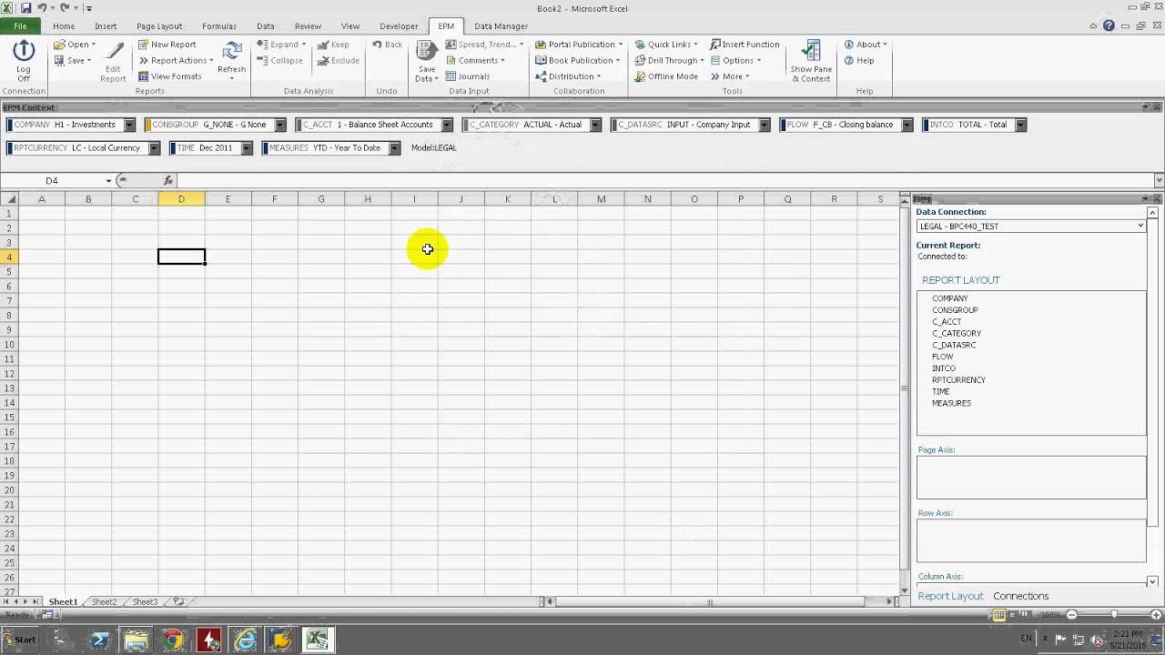Click the zoom slider handle in status bar

1114,615
